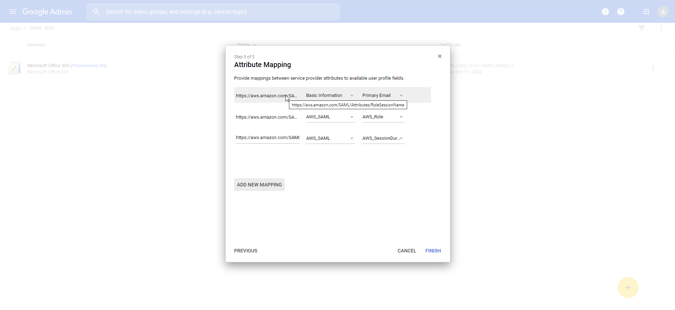The image size is (675, 310).
Task: Open Microsoft Office 365 row options
Action: 653,68
